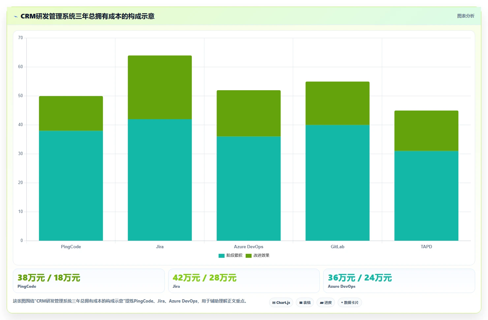Click the caption text starting 这张图围绕
The image size is (488, 320).
click(x=130, y=301)
